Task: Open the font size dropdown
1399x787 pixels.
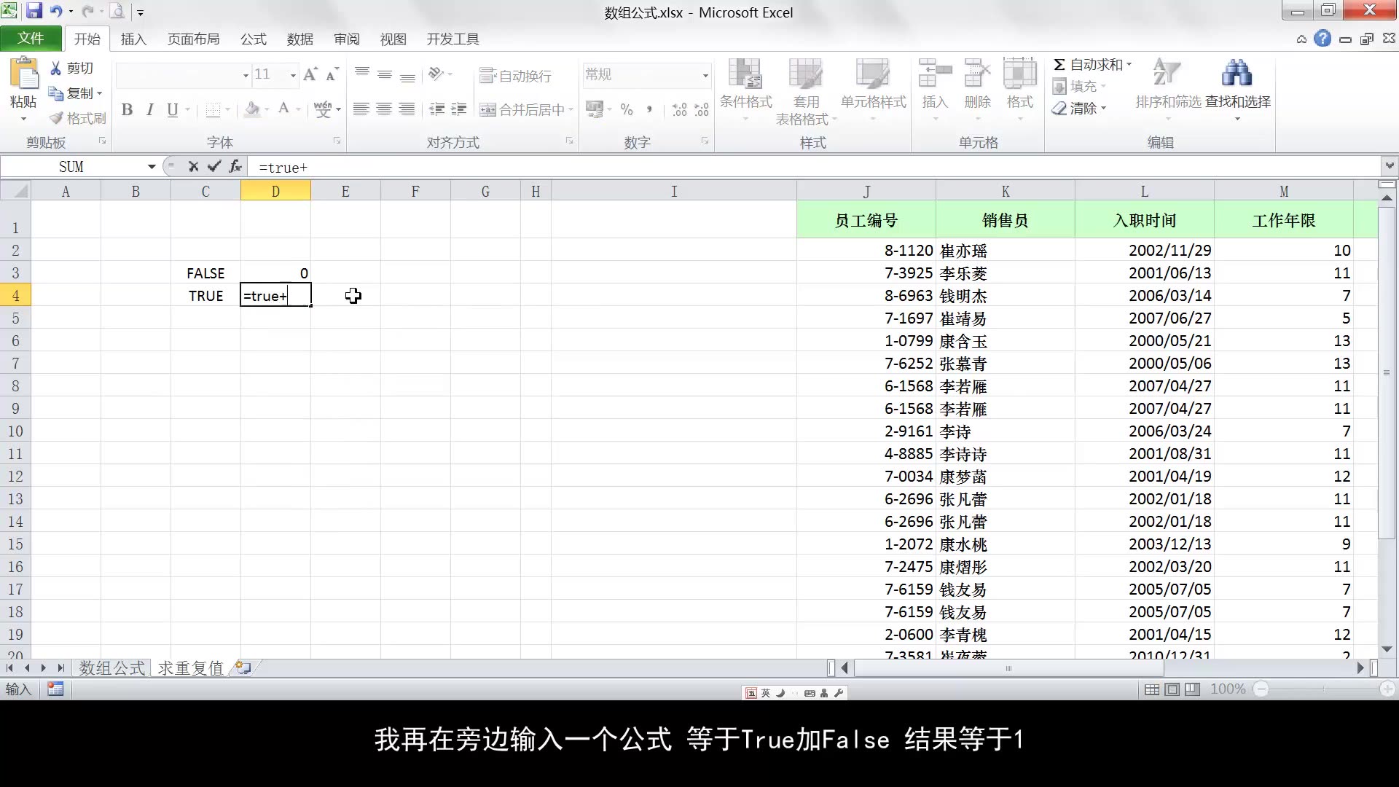Action: point(291,74)
